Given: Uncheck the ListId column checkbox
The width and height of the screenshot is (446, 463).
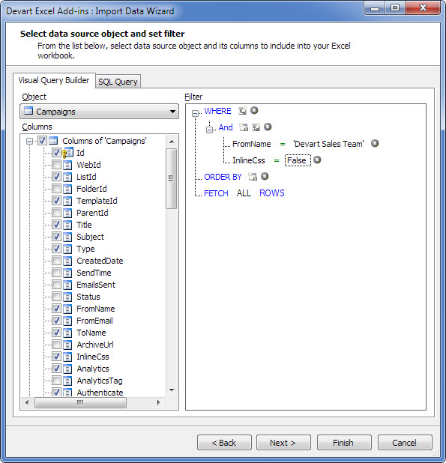Looking at the screenshot, I should [x=56, y=177].
